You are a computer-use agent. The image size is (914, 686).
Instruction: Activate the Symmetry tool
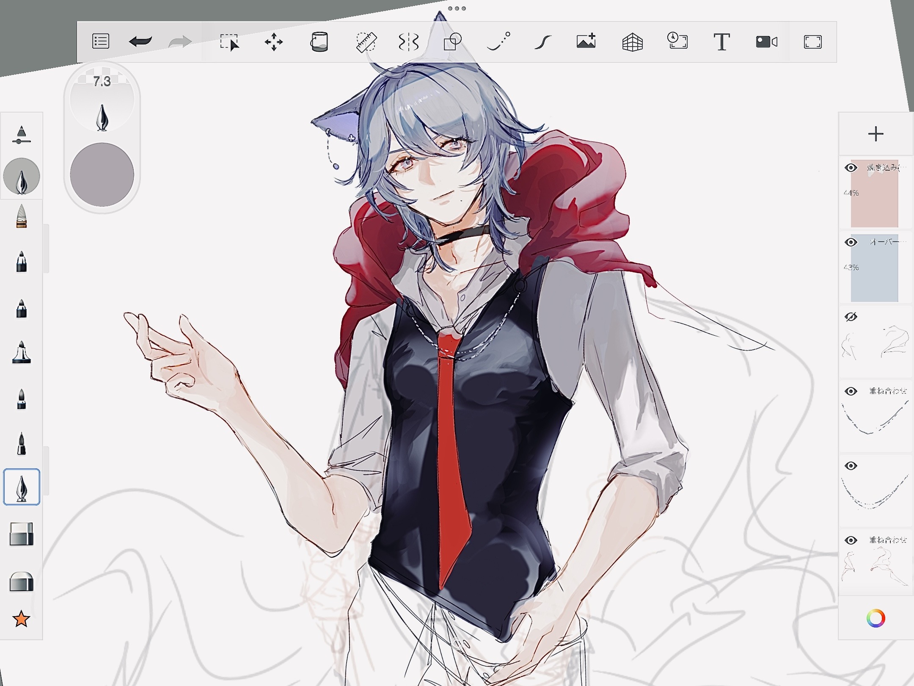pyautogui.click(x=409, y=41)
